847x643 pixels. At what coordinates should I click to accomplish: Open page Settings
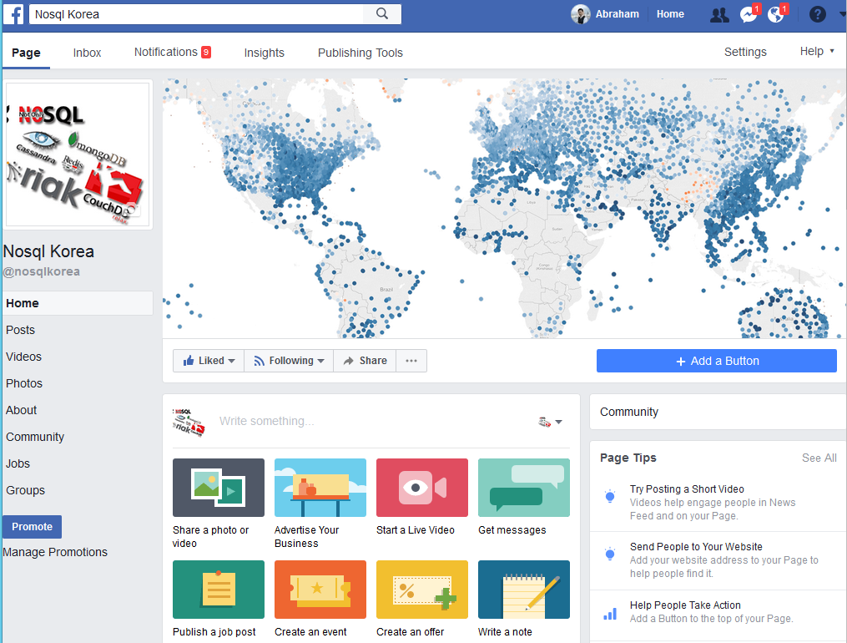point(745,52)
